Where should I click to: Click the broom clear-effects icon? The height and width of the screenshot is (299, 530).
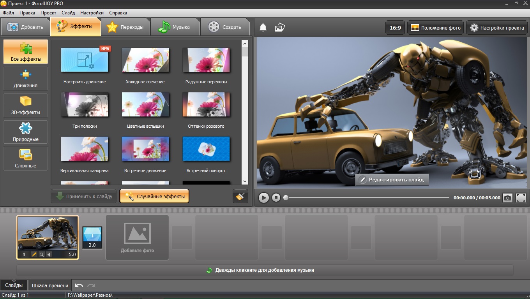click(240, 196)
